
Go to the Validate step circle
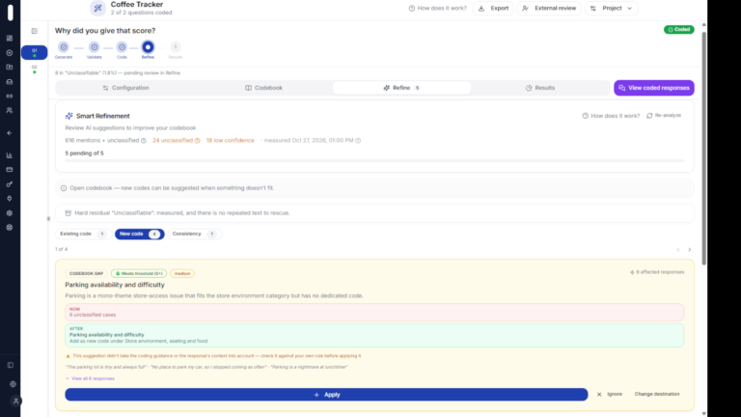94,46
